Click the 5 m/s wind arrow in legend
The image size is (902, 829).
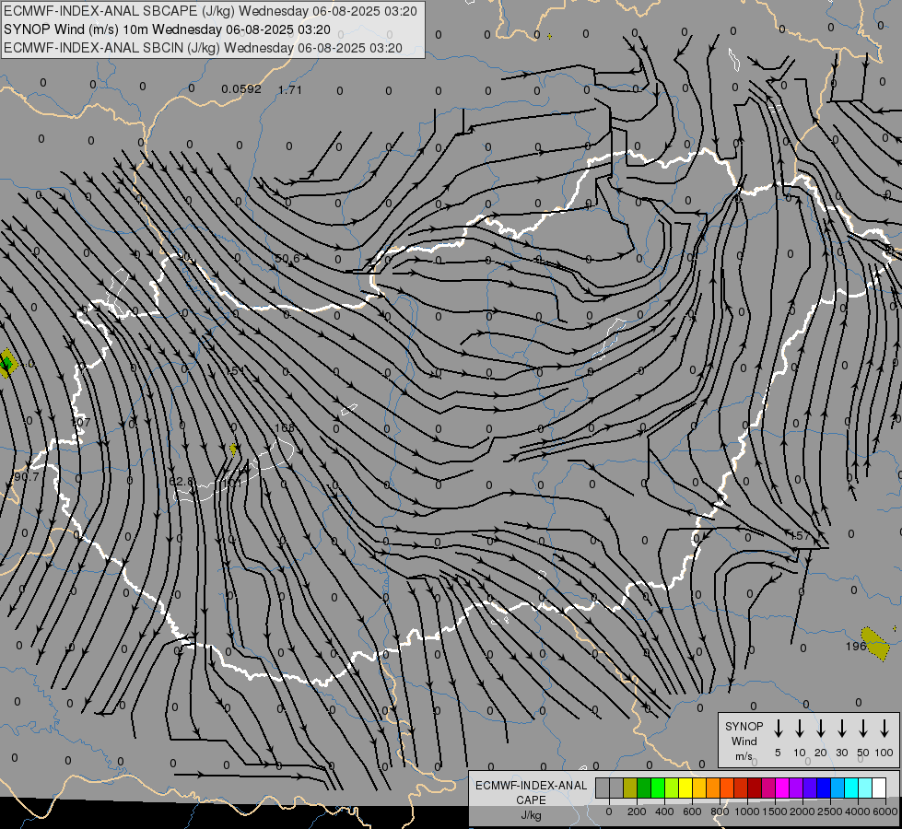click(778, 729)
